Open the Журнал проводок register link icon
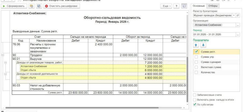The height and width of the screenshot is (112, 244). point(238,15)
